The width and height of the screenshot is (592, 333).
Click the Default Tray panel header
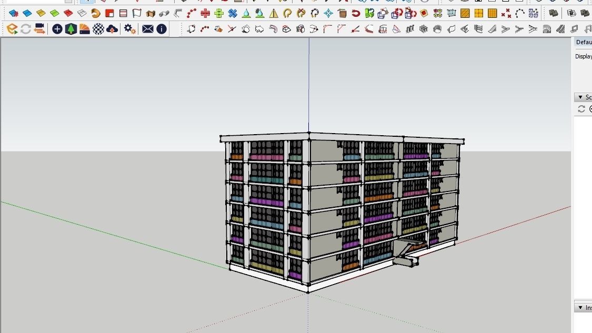(583, 42)
